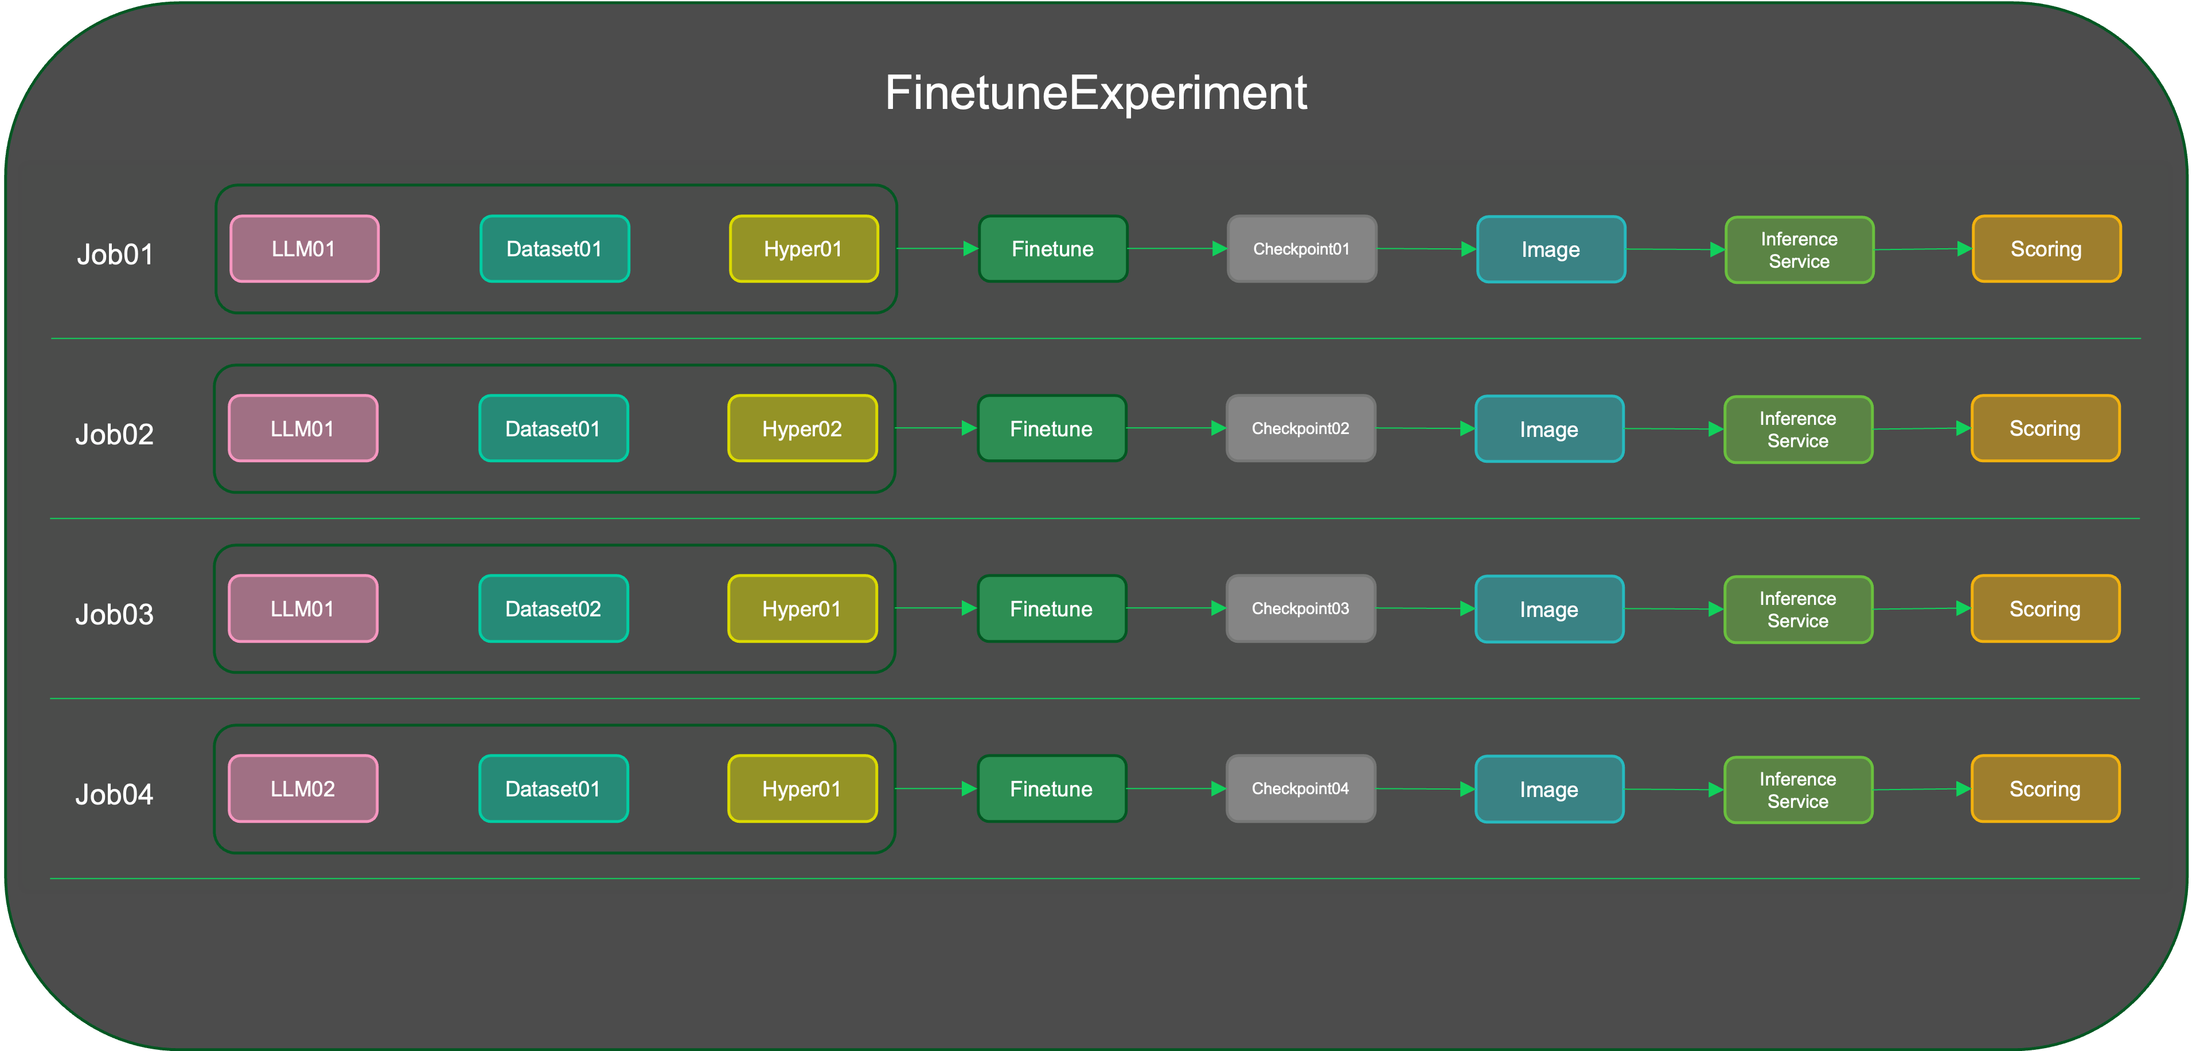2192x1051 pixels.
Task: Click the Scoring node in Job04 row
Action: 2045,789
